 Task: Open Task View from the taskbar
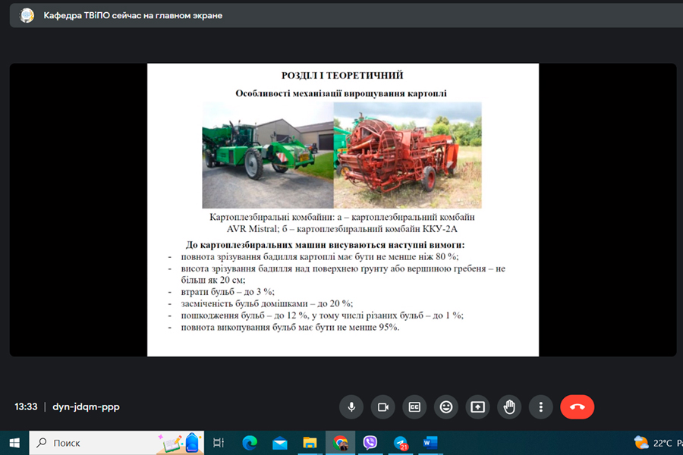(x=219, y=443)
